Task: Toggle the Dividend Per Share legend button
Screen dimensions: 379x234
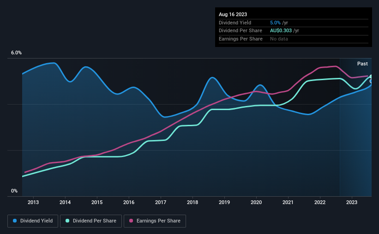Action: pyautogui.click(x=91, y=221)
